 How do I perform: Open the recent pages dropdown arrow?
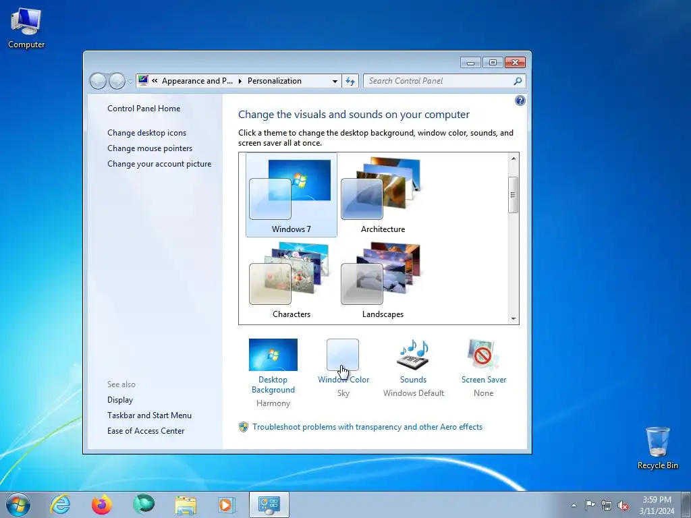(x=130, y=81)
